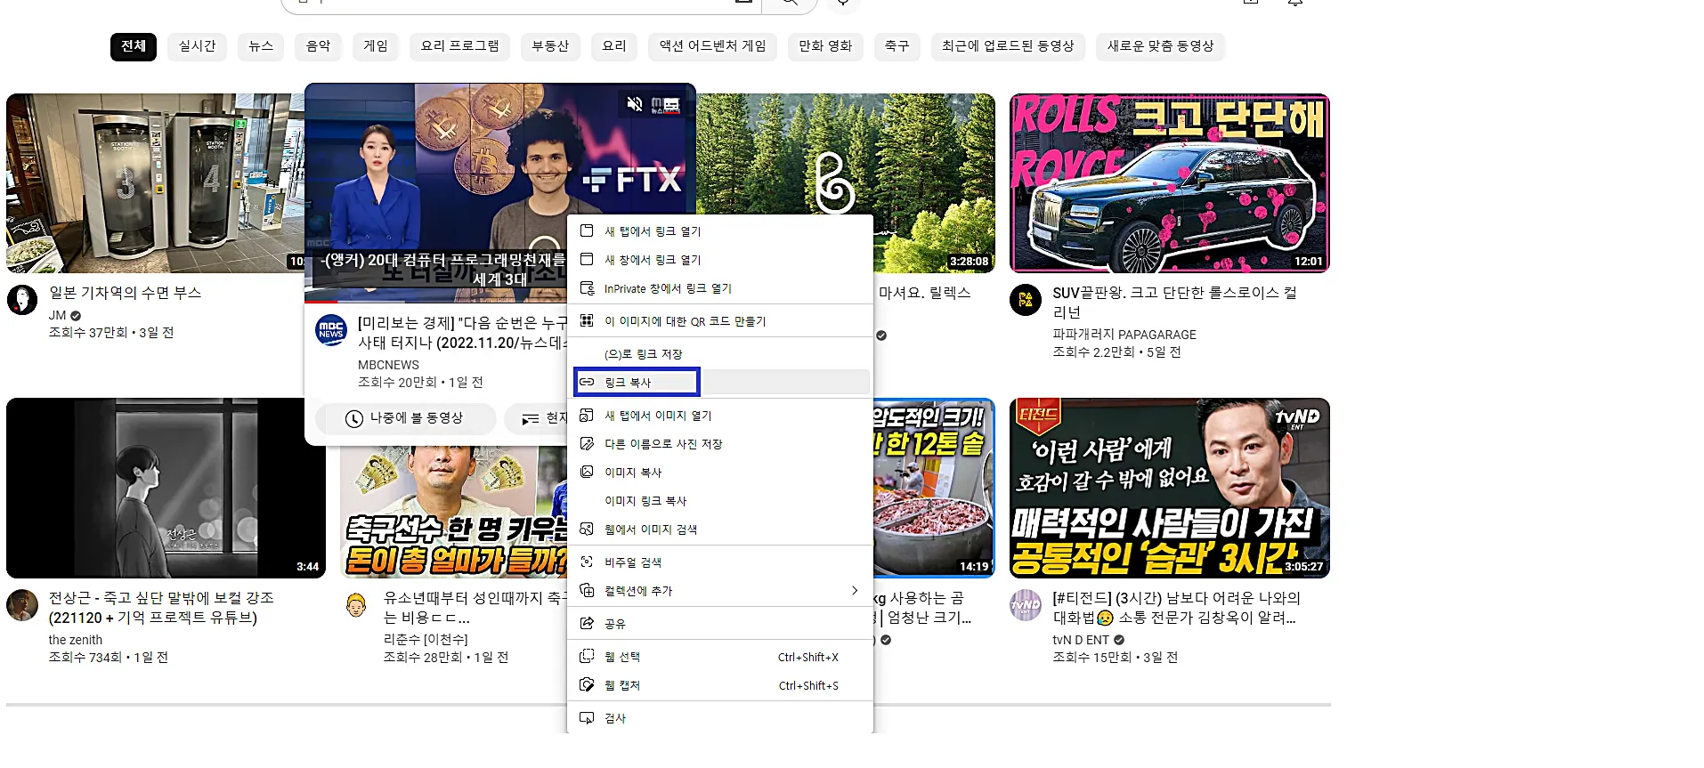Open tvN D ENT channel avatar
The height and width of the screenshot is (768, 1704).
[1026, 605]
